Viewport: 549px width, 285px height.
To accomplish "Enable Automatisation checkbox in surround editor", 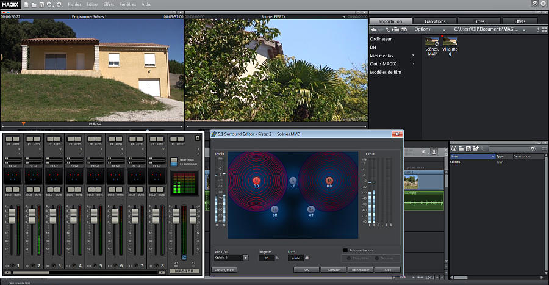I will click(x=346, y=250).
